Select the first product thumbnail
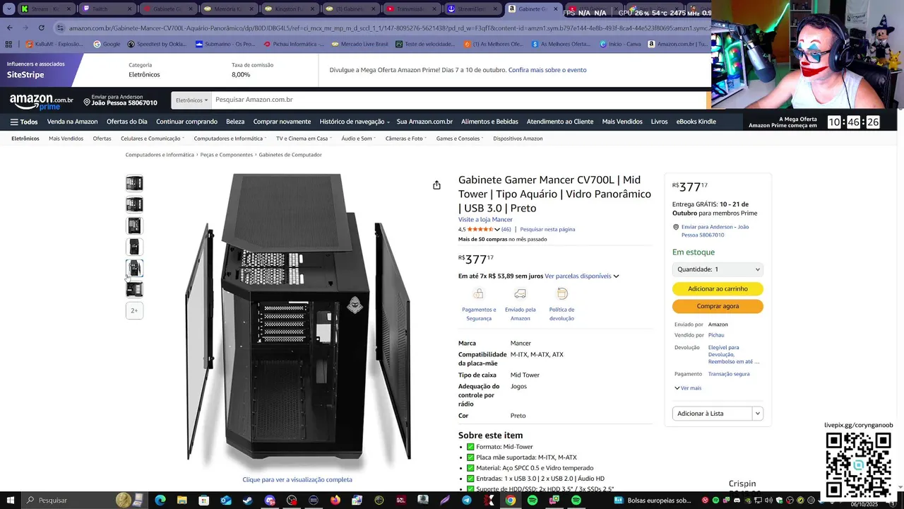The height and width of the screenshot is (509, 904). click(134, 183)
